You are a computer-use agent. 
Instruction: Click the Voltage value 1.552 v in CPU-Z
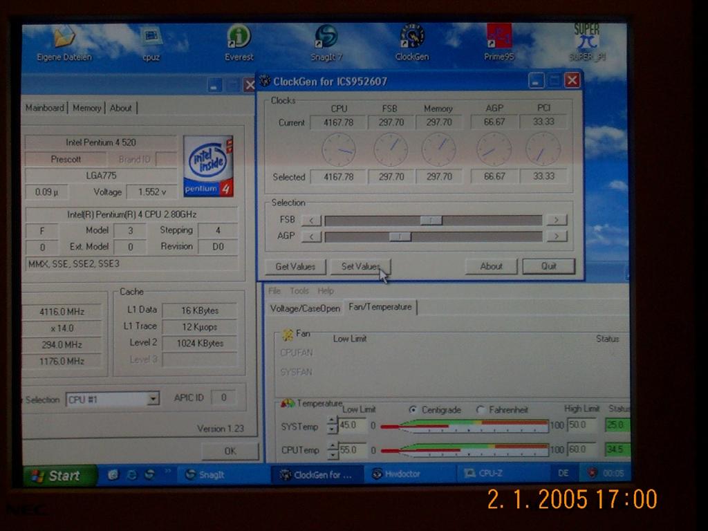[x=151, y=192]
